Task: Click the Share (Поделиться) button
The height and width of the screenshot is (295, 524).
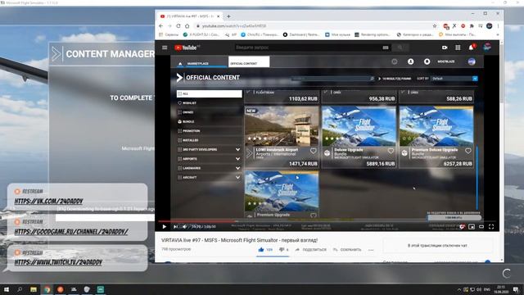Action: coord(310,249)
